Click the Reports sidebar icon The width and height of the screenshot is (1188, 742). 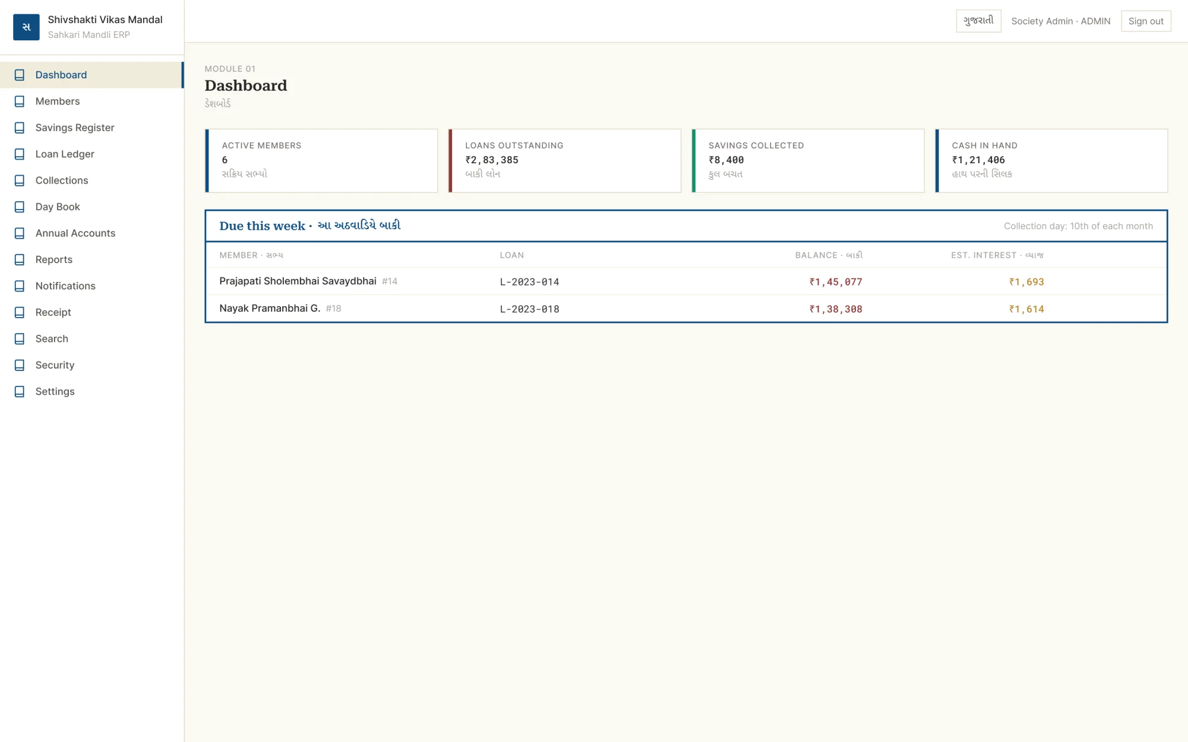[x=20, y=260]
